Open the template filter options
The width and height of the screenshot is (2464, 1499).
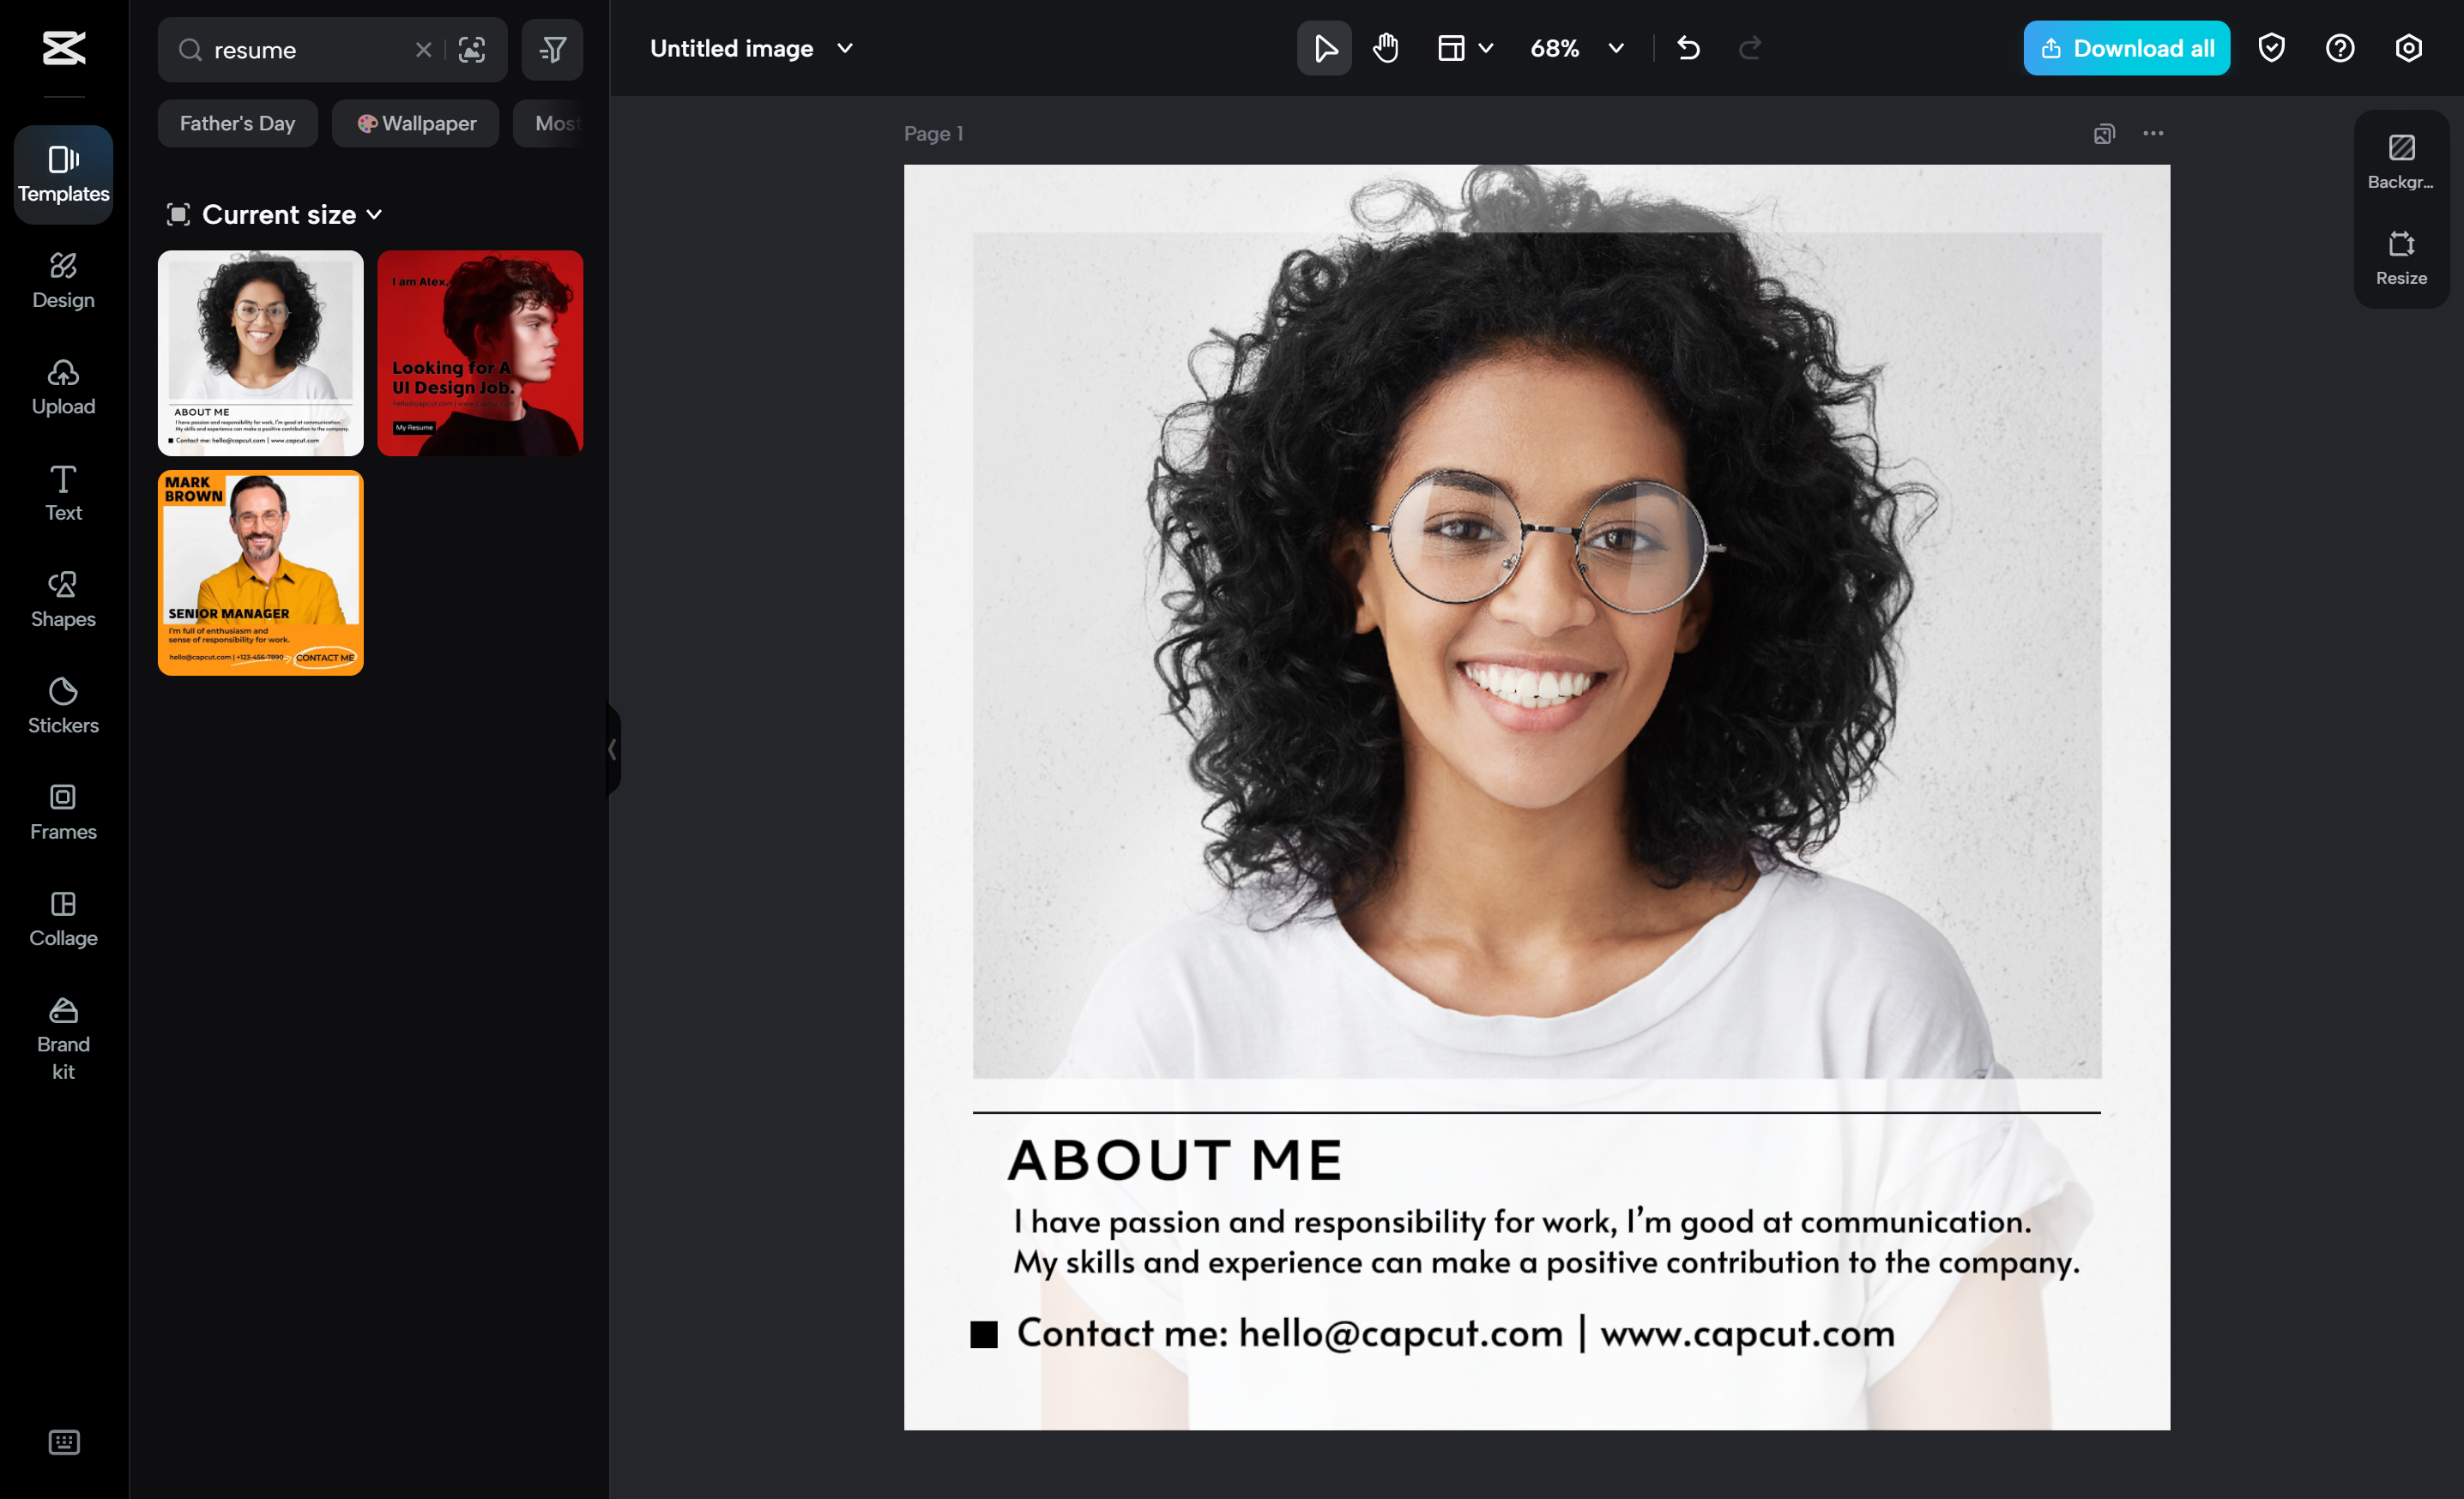[552, 49]
